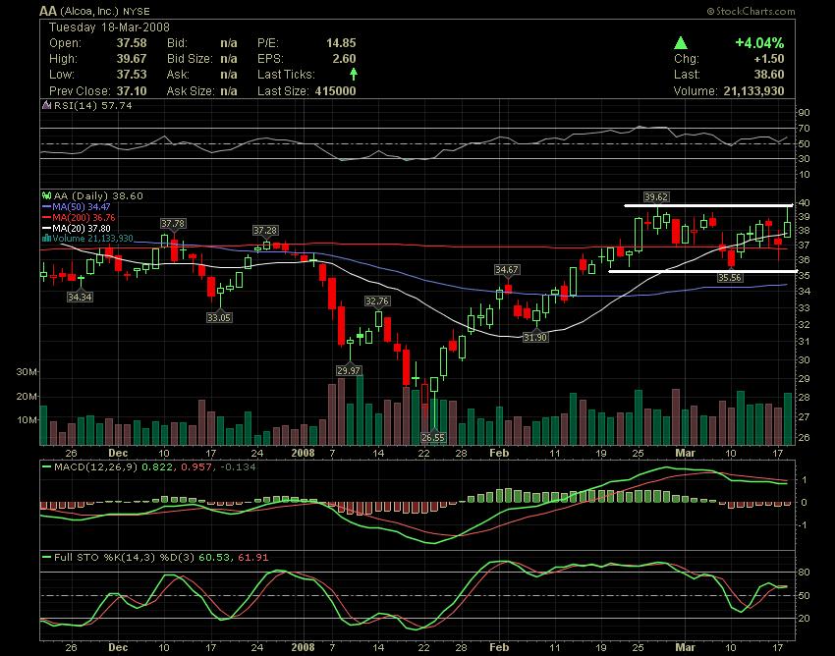The image size is (835, 656).
Task: Click the 30M volume axis label
Action: (27, 371)
